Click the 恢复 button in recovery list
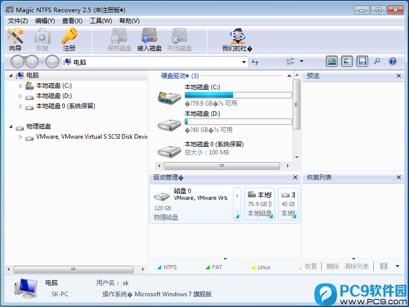This screenshot has height=307, width=409. pos(311,266)
